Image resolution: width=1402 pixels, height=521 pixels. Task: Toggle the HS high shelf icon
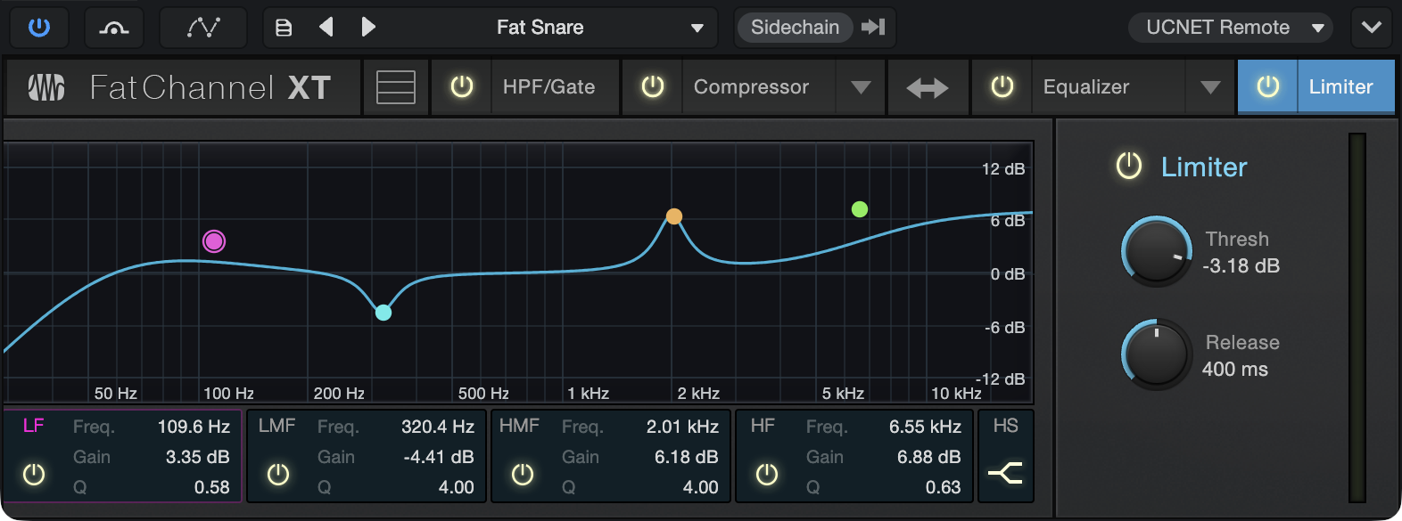click(1006, 473)
